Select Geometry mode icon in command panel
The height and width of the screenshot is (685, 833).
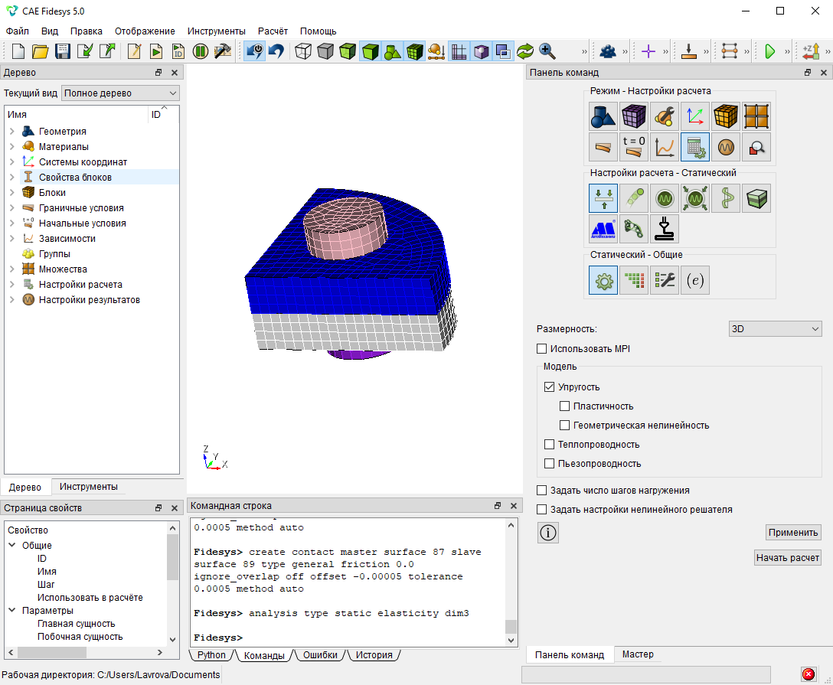click(x=603, y=116)
